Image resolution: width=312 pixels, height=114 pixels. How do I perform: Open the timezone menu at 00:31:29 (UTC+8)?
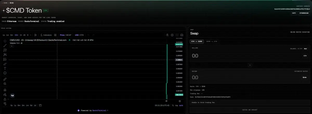pyautogui.click(x=162, y=105)
